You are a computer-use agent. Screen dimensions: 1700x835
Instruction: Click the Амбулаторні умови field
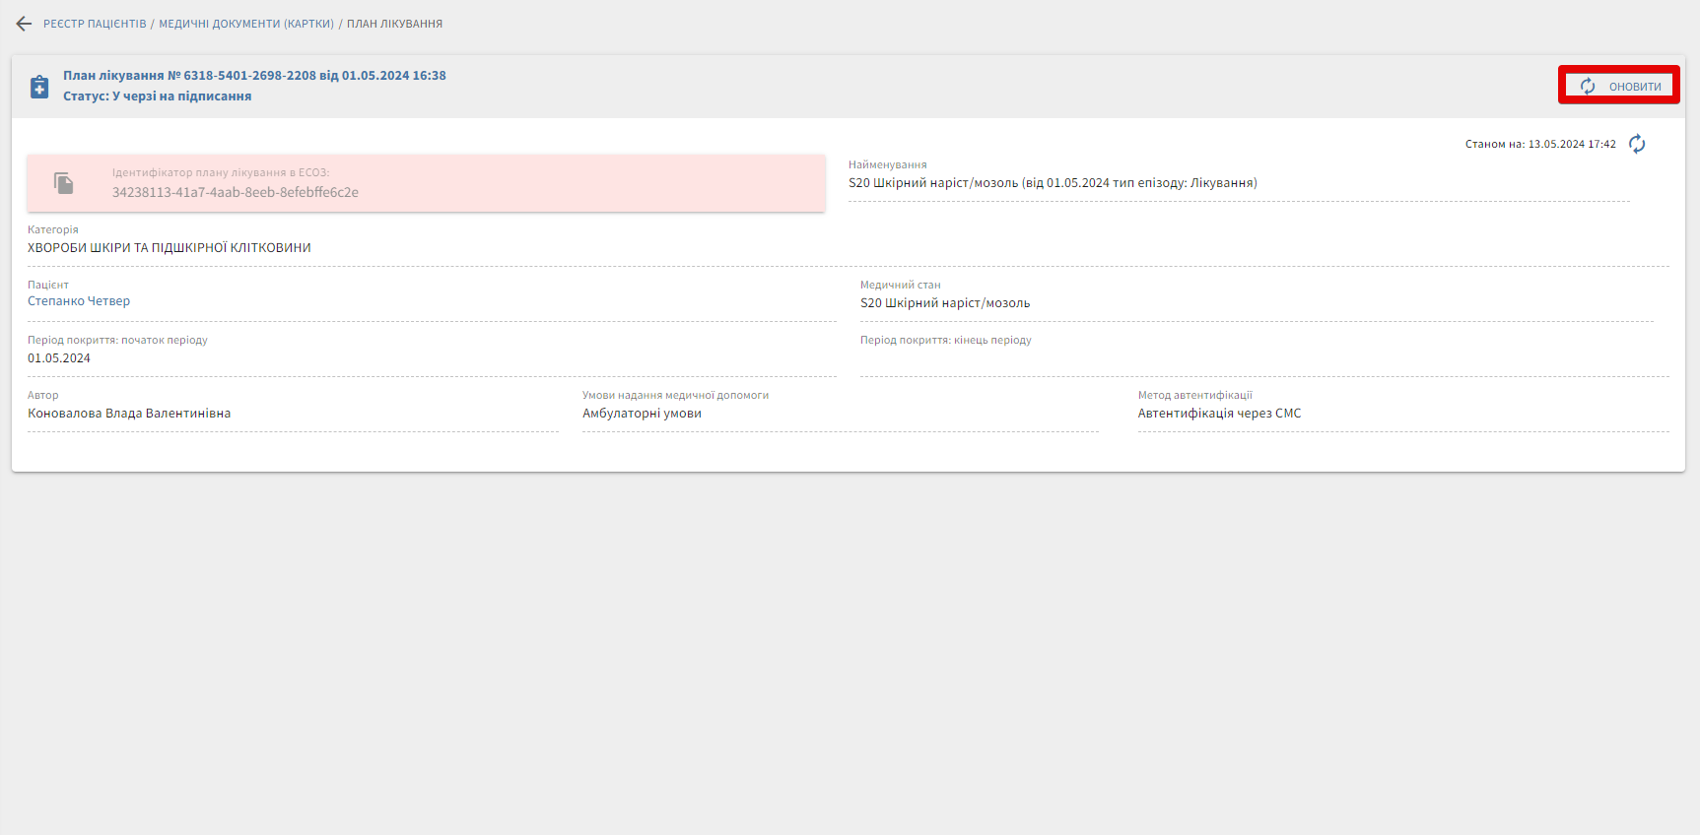[642, 414]
